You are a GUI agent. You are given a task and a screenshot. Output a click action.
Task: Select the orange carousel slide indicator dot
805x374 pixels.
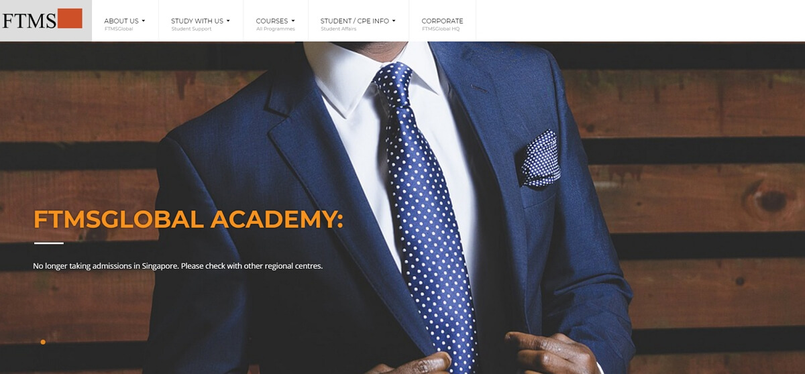coord(43,342)
